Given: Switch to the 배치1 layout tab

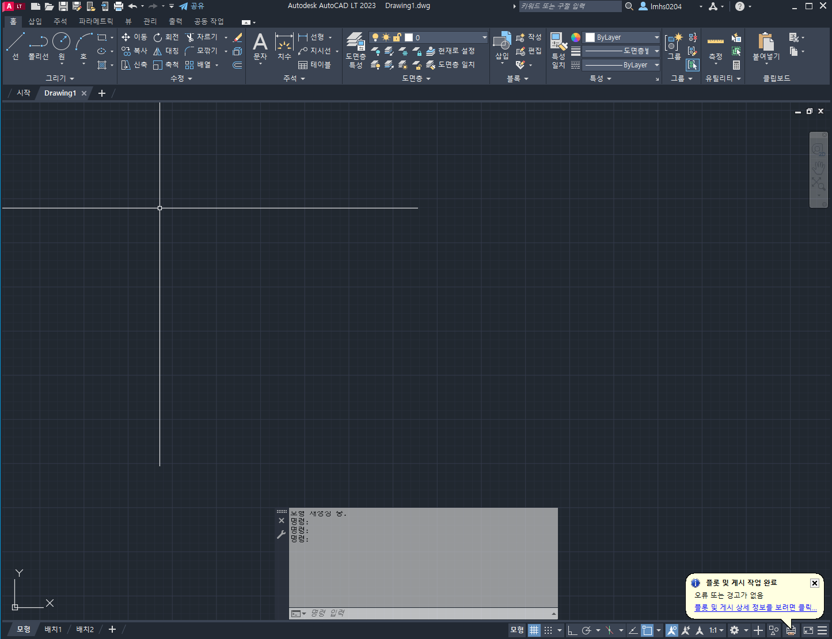Looking at the screenshot, I should (x=53, y=629).
